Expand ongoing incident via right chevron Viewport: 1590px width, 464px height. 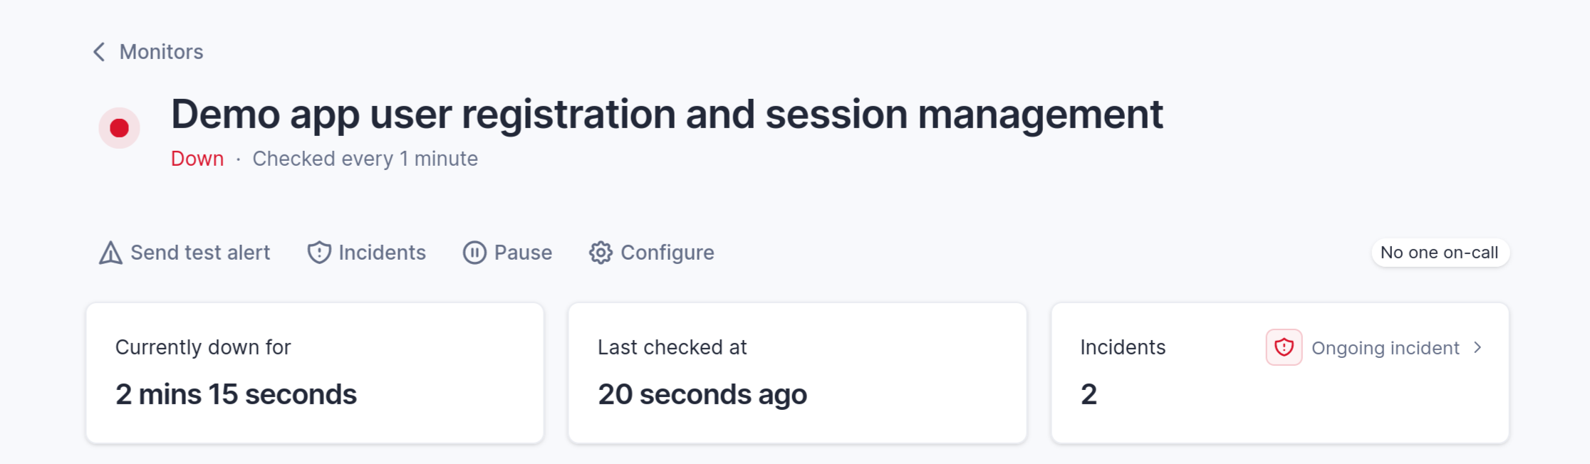pos(1477,347)
